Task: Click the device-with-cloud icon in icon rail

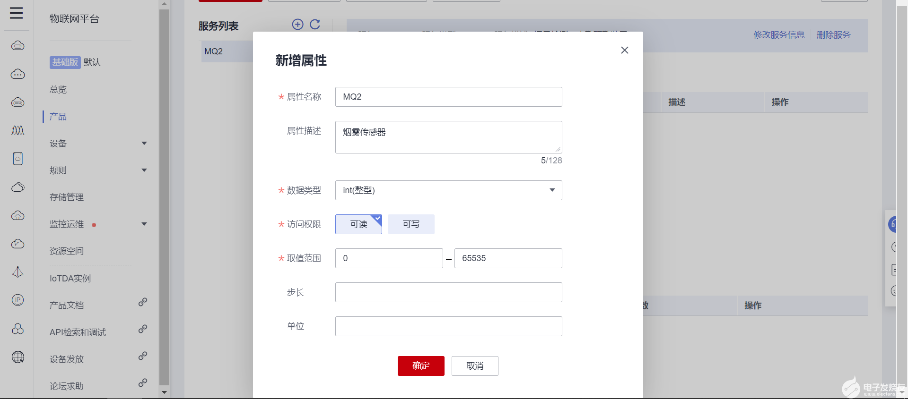Action: [x=18, y=159]
